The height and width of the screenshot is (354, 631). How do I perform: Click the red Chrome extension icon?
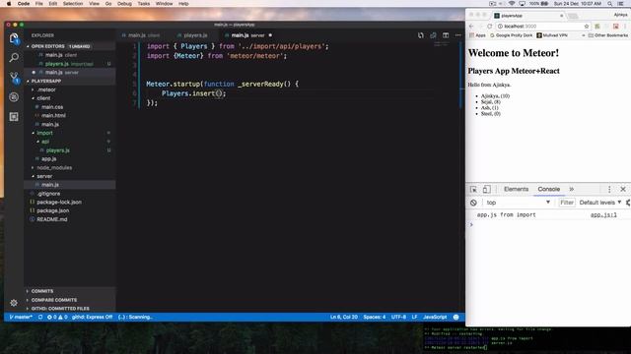point(615,27)
